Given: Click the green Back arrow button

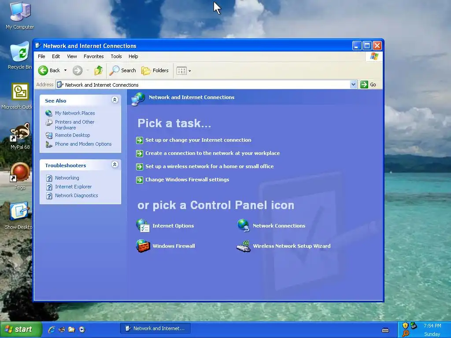Looking at the screenshot, I should coord(43,70).
